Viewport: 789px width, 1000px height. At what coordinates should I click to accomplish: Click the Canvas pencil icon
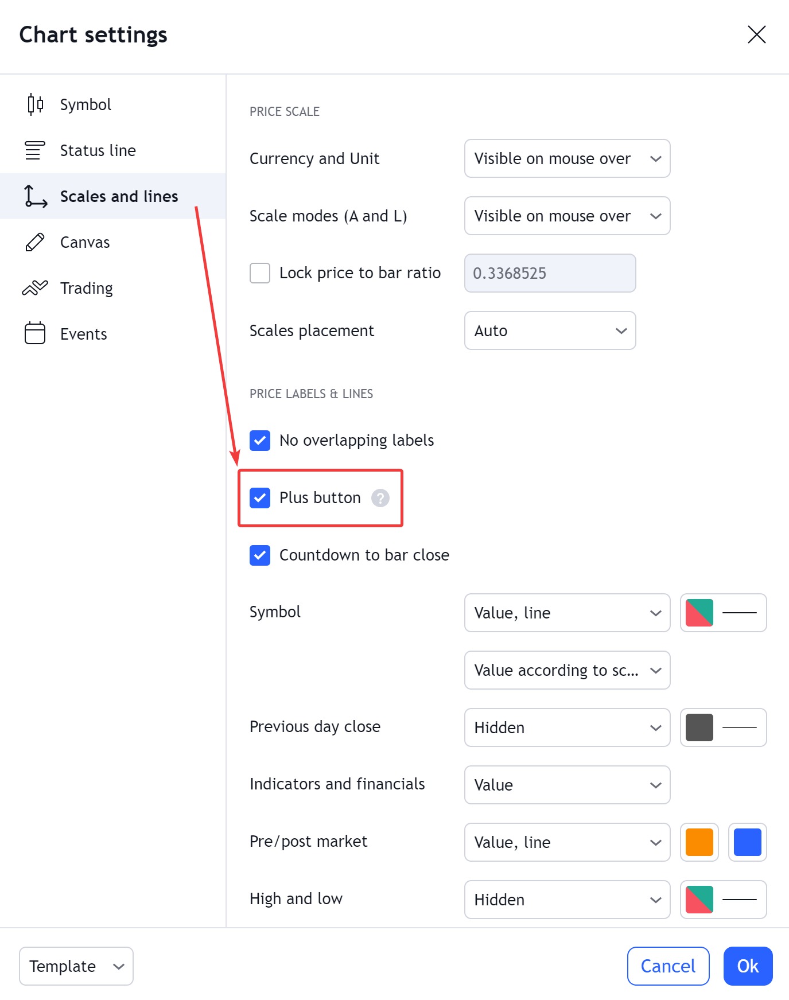coord(34,242)
